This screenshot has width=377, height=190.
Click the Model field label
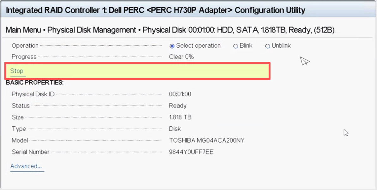(x=20, y=140)
